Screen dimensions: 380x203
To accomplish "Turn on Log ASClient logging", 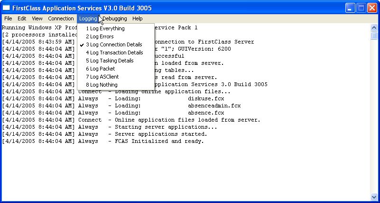I will click(102, 77).
